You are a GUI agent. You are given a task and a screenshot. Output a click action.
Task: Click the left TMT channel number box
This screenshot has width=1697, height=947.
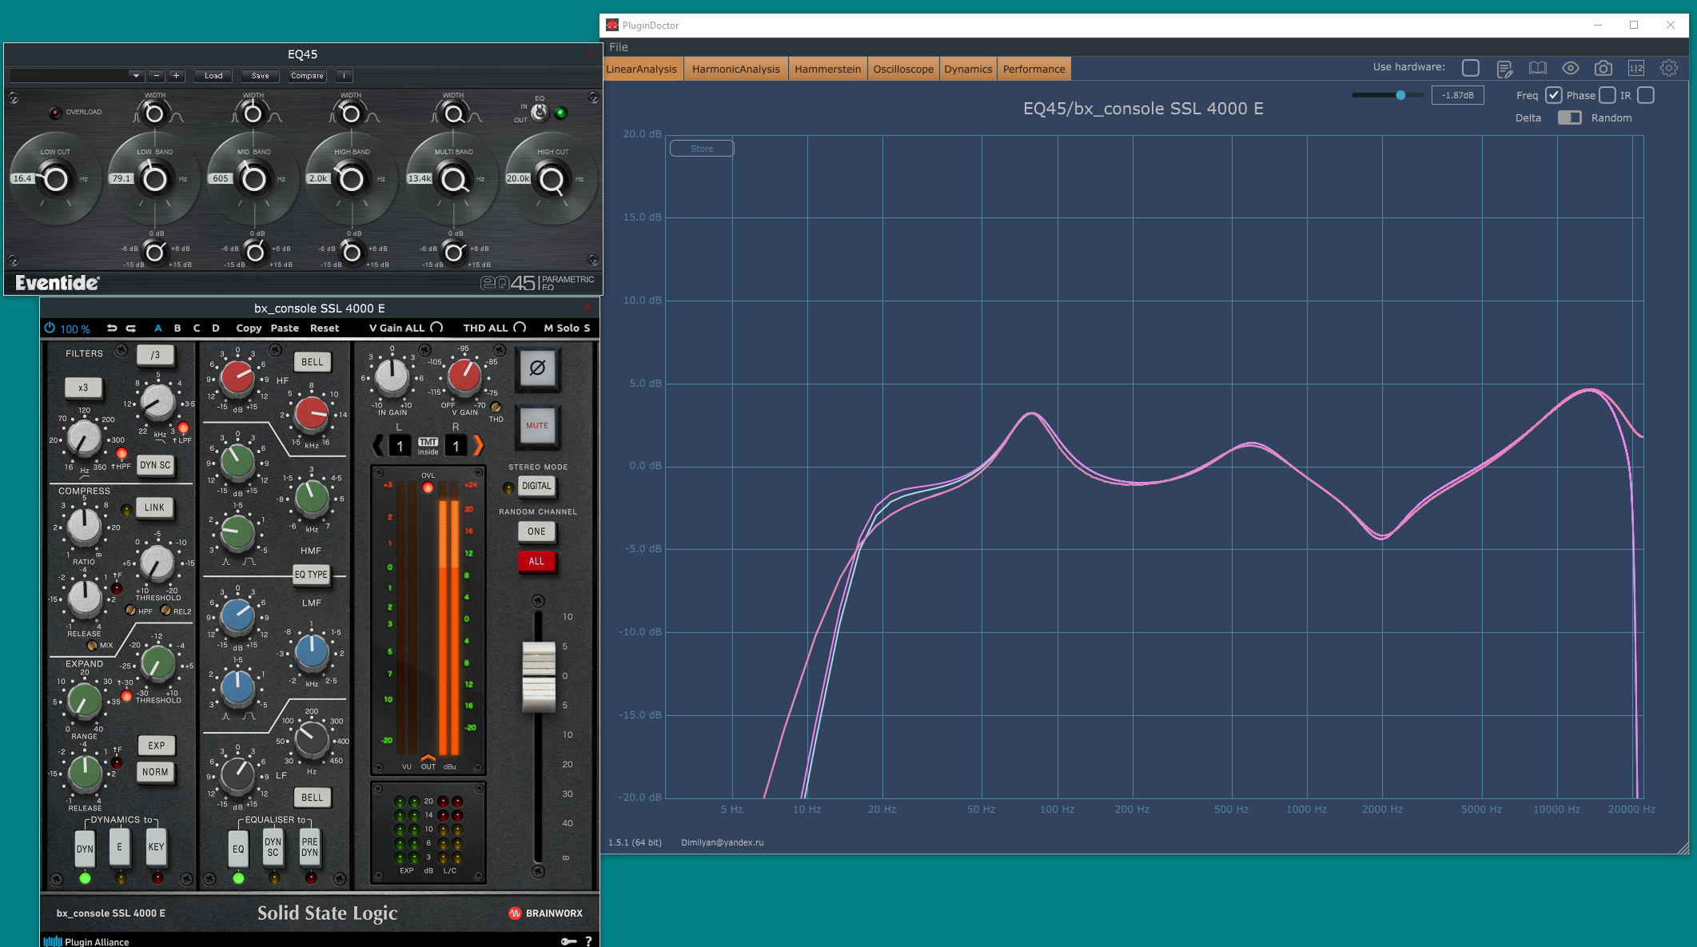click(x=400, y=446)
